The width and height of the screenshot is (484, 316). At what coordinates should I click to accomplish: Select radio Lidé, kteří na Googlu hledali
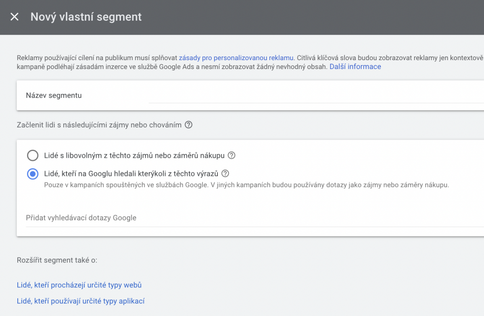[x=32, y=174]
